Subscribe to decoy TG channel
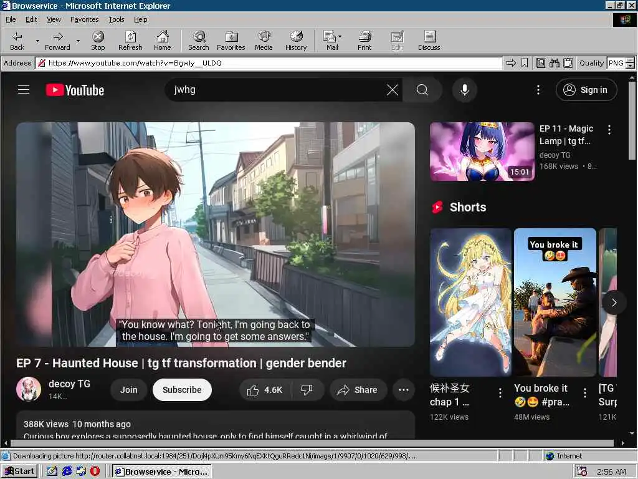Viewport: 638px width, 479px height. click(182, 390)
